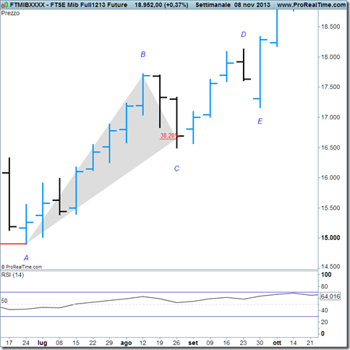Click the © ProRealTime.com copyright text
This screenshot has height=350, width=350.
[22, 267]
